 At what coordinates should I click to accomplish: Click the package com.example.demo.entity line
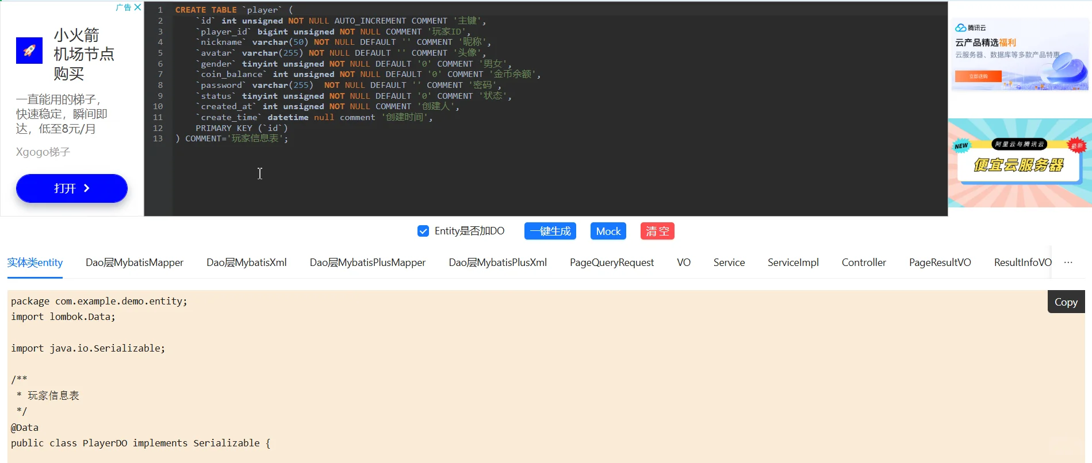pos(99,301)
